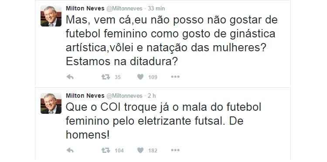
Task: Like the tweet posted 2 h ago
Action: (x=140, y=150)
